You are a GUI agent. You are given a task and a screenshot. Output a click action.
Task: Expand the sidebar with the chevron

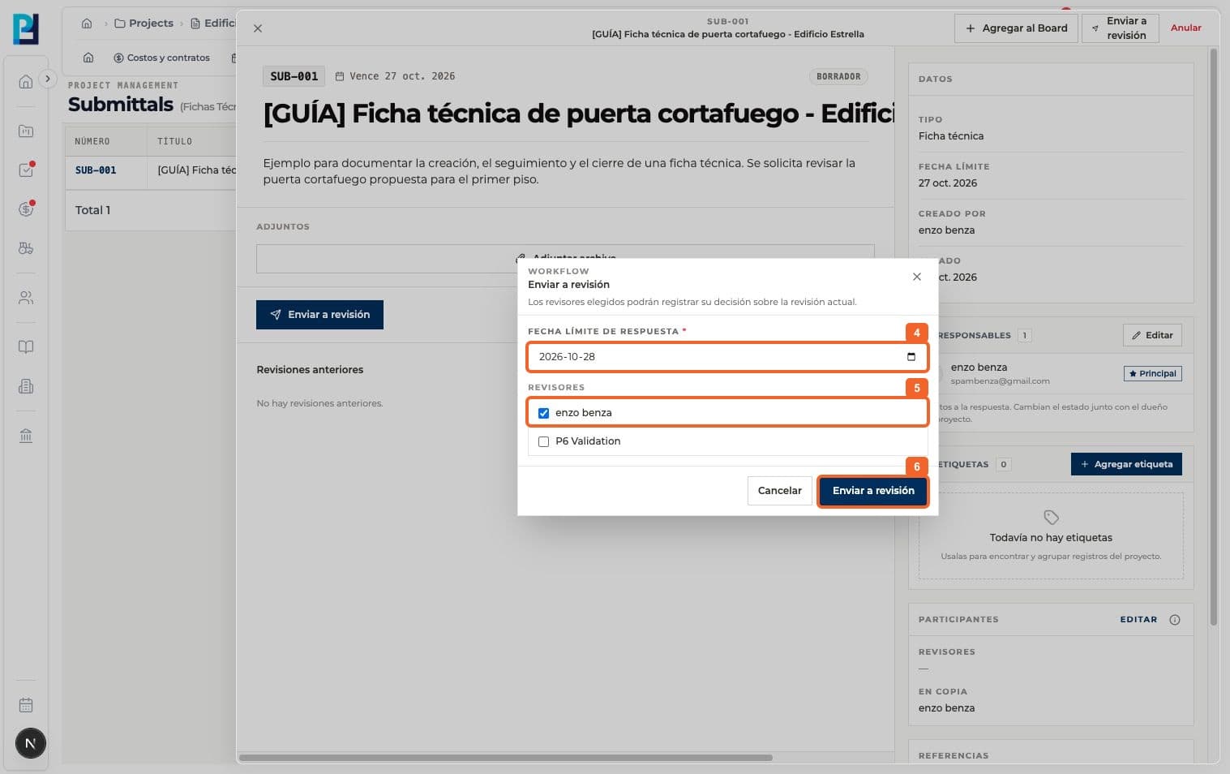coord(48,79)
